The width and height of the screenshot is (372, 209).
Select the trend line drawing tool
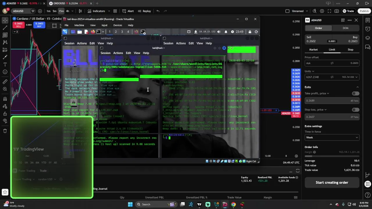click(x=5, y=28)
